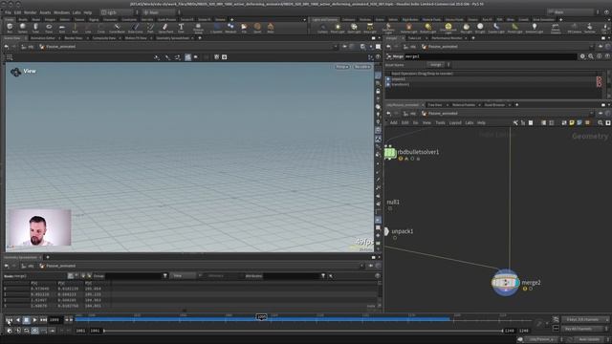Select the Curve Bezier shelf tool
612x344 pixels.
coord(117,28)
